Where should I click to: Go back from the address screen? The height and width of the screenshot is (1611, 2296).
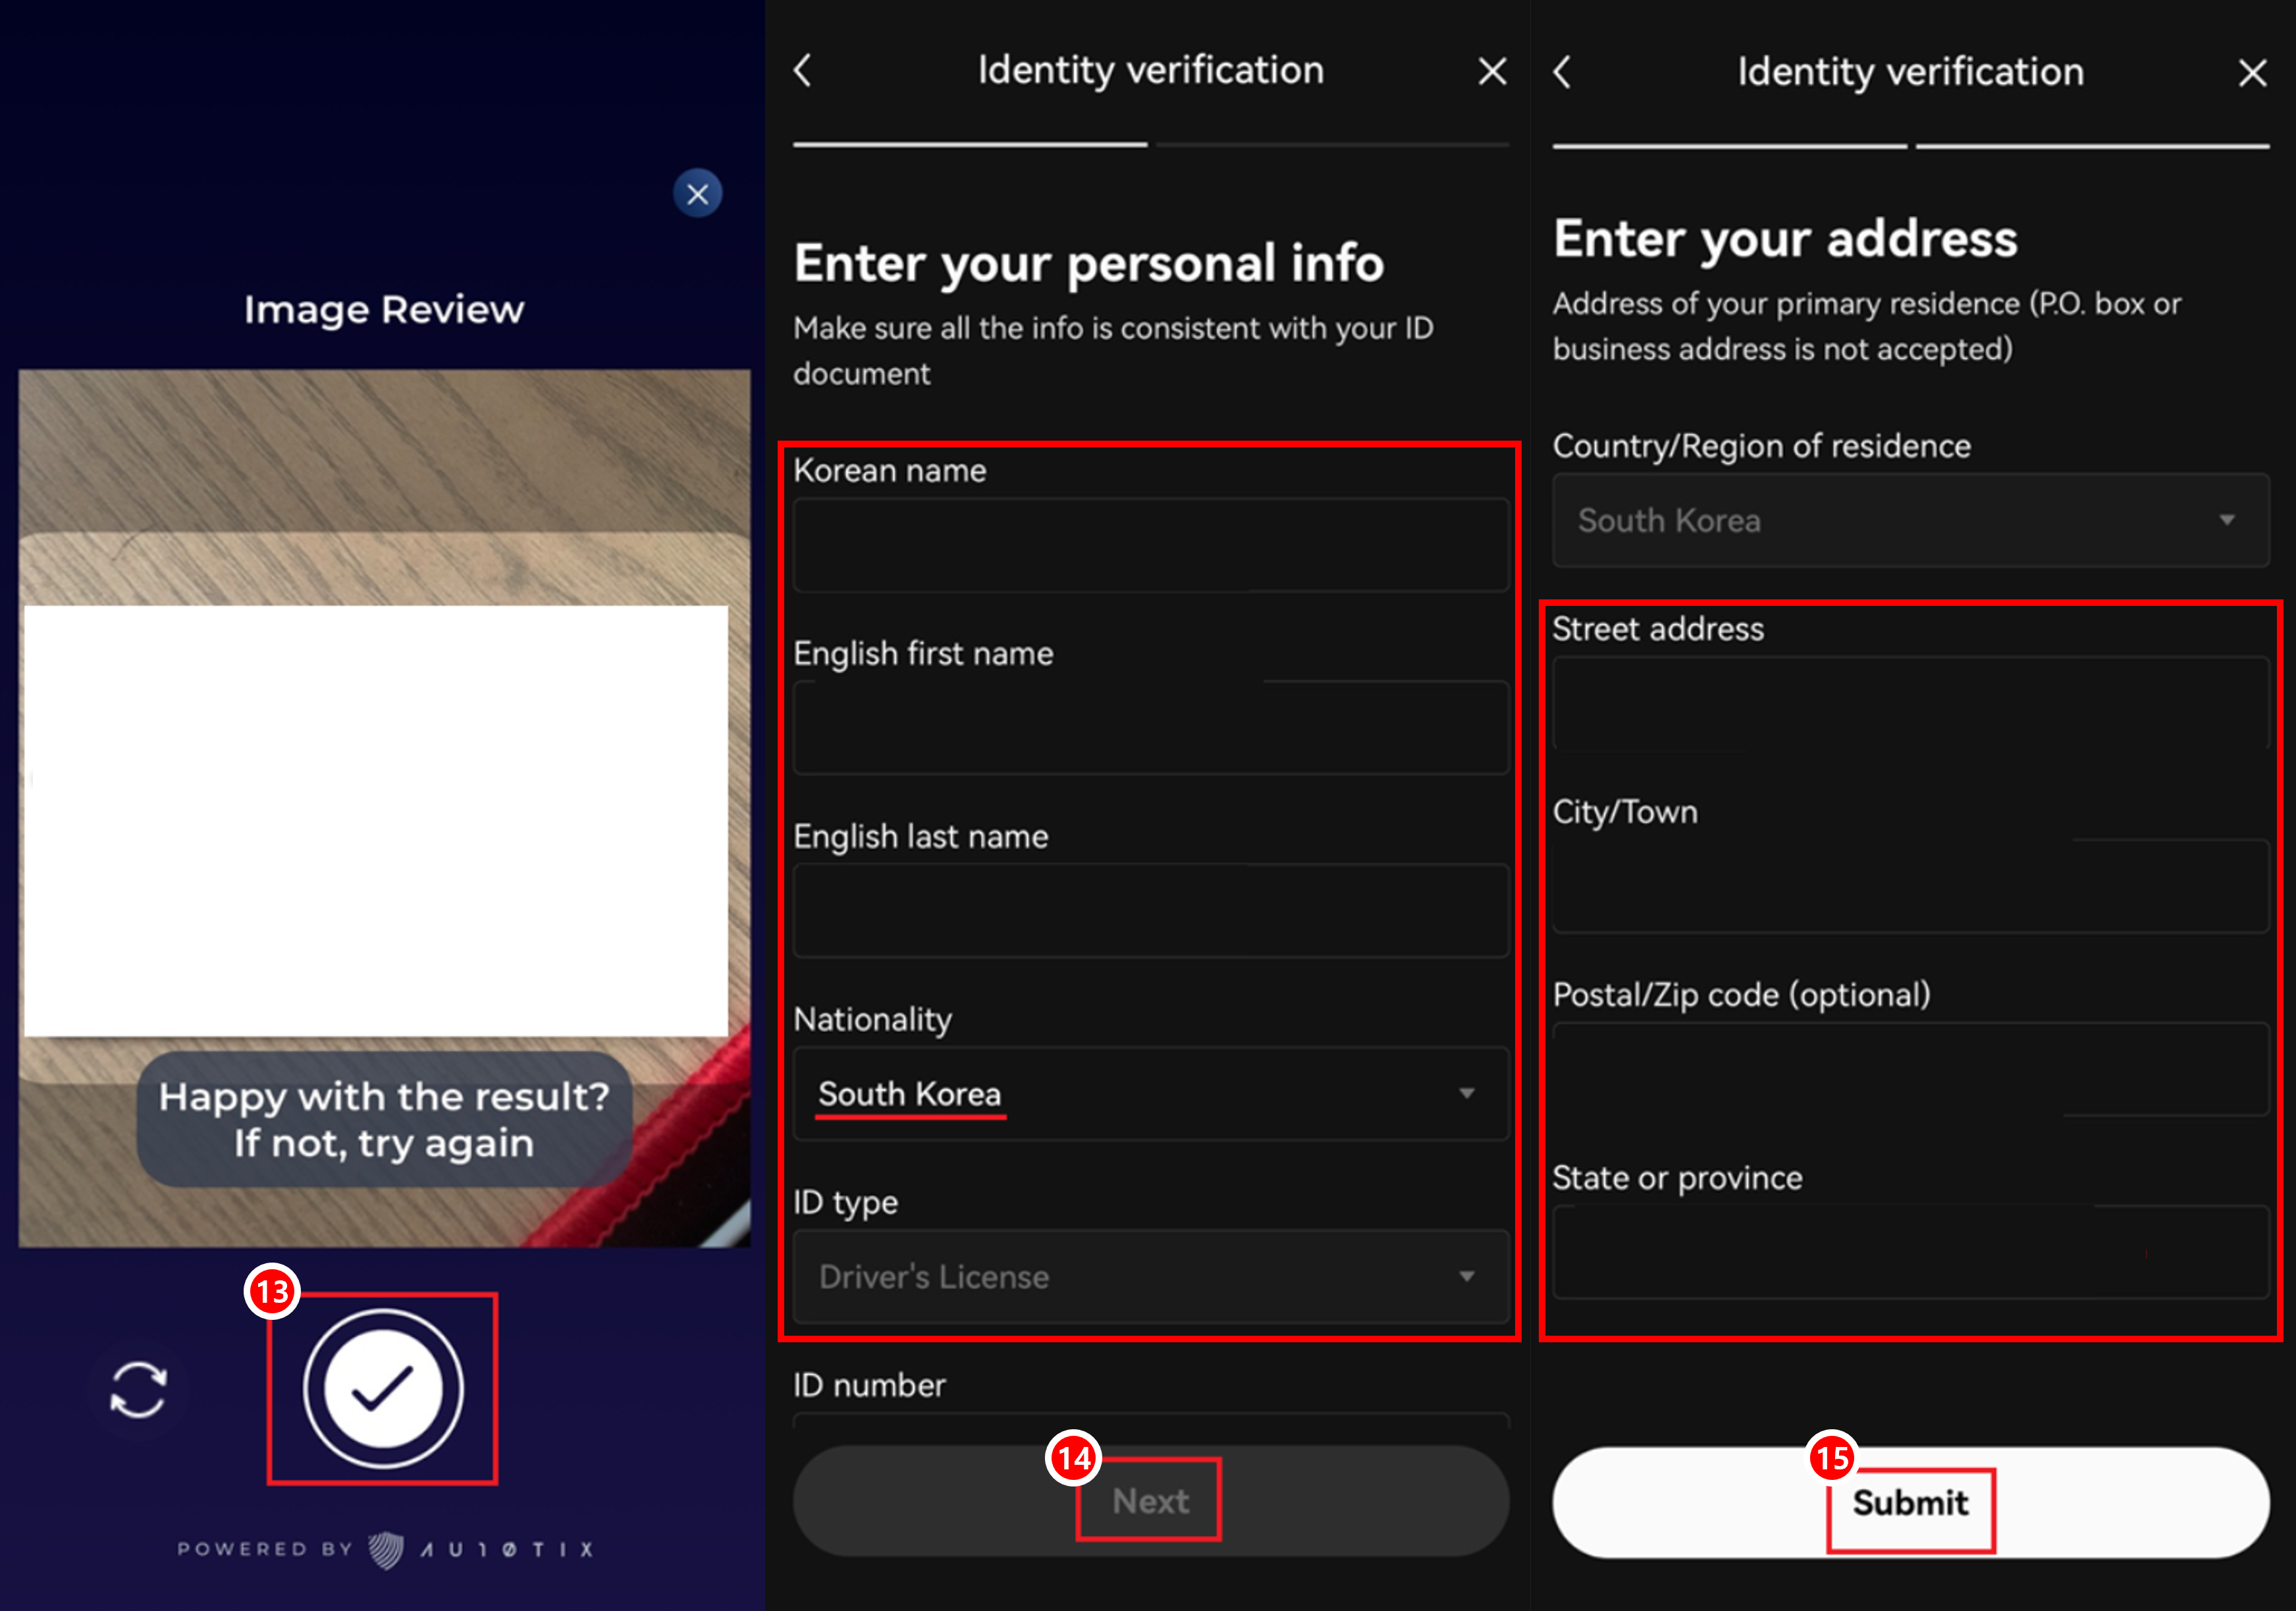coord(1562,72)
